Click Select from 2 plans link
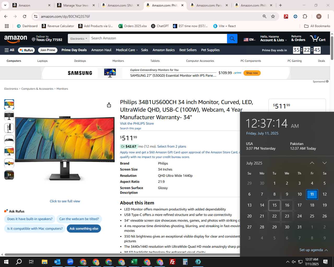 172,147
